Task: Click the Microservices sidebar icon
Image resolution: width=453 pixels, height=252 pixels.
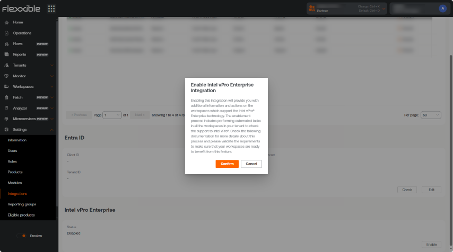Action: click(x=7, y=119)
